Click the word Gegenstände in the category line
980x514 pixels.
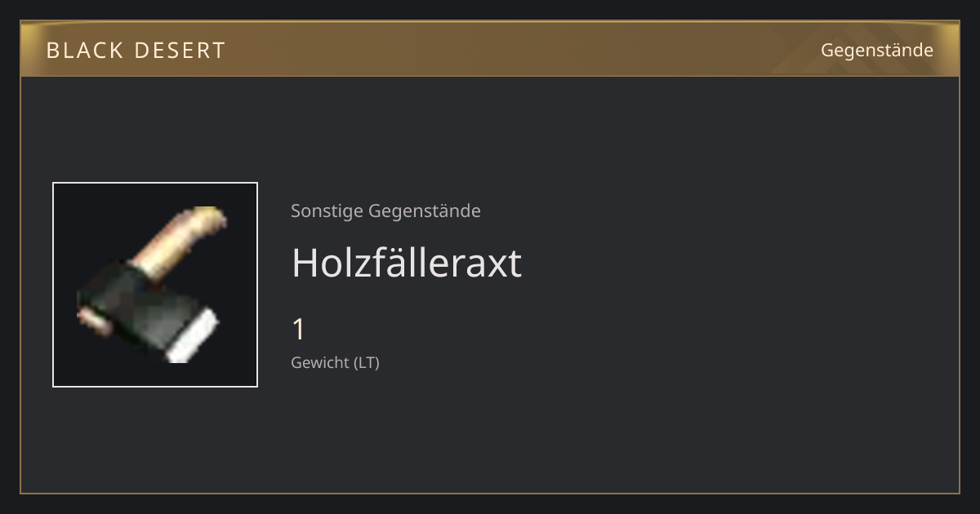pyautogui.click(x=425, y=210)
